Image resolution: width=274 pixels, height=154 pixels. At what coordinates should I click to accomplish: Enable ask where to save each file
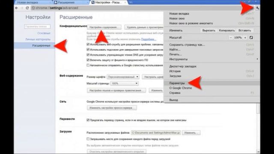(88, 139)
